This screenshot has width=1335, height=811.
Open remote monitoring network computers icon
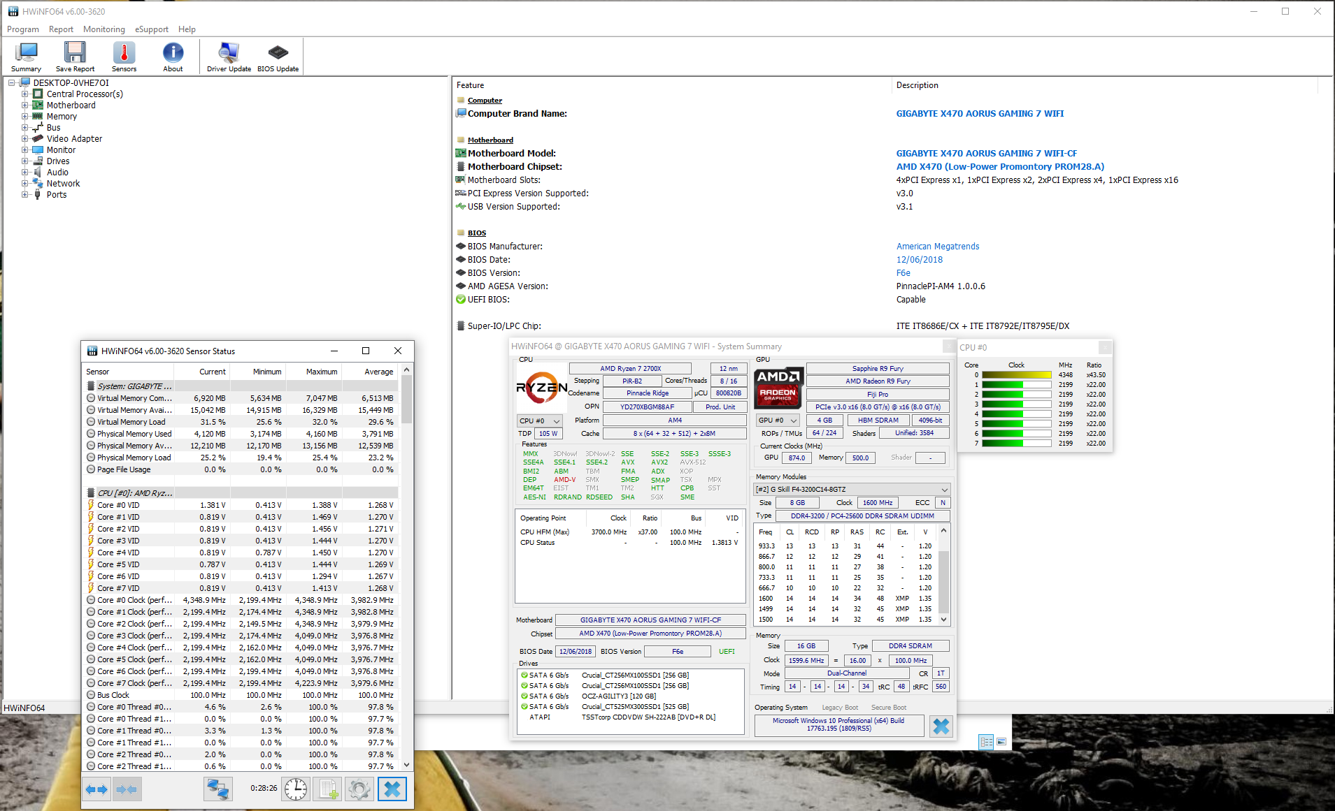coord(217,789)
